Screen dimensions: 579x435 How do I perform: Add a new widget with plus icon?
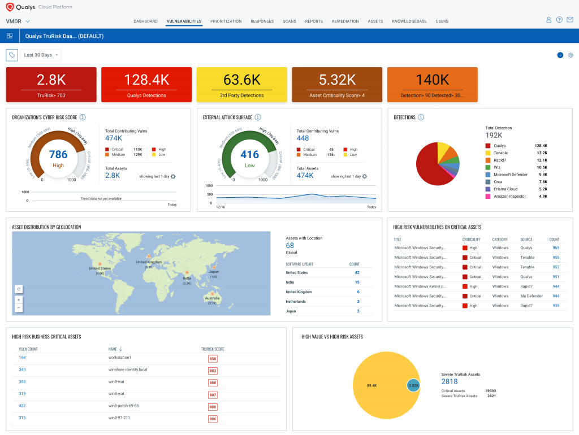coord(560,55)
